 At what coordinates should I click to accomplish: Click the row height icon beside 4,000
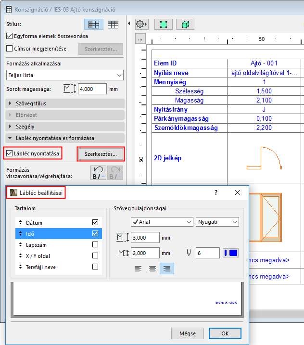pyautogui.click(x=70, y=89)
